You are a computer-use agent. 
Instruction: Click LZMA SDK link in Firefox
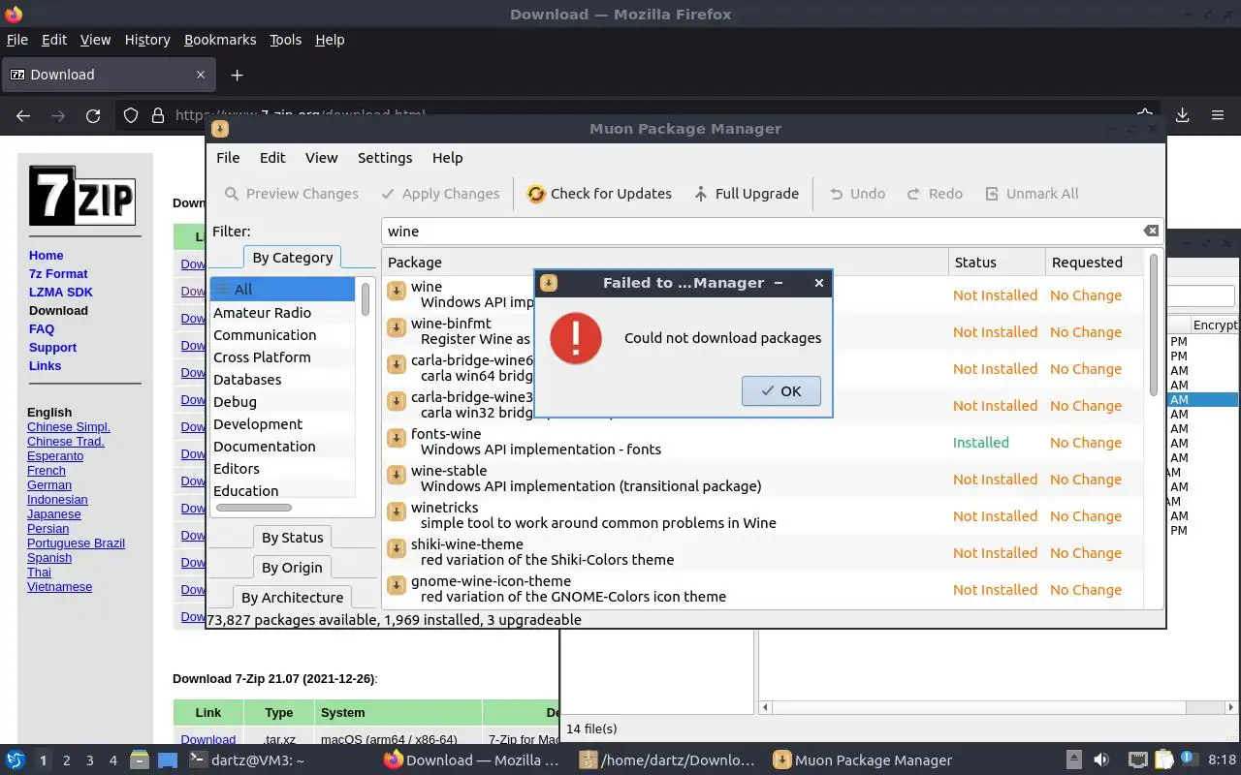click(61, 293)
